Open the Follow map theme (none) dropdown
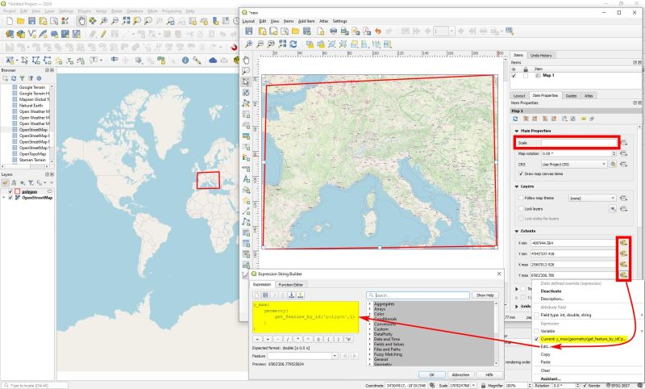Screen dimensions: 645x389 [x=593, y=198]
